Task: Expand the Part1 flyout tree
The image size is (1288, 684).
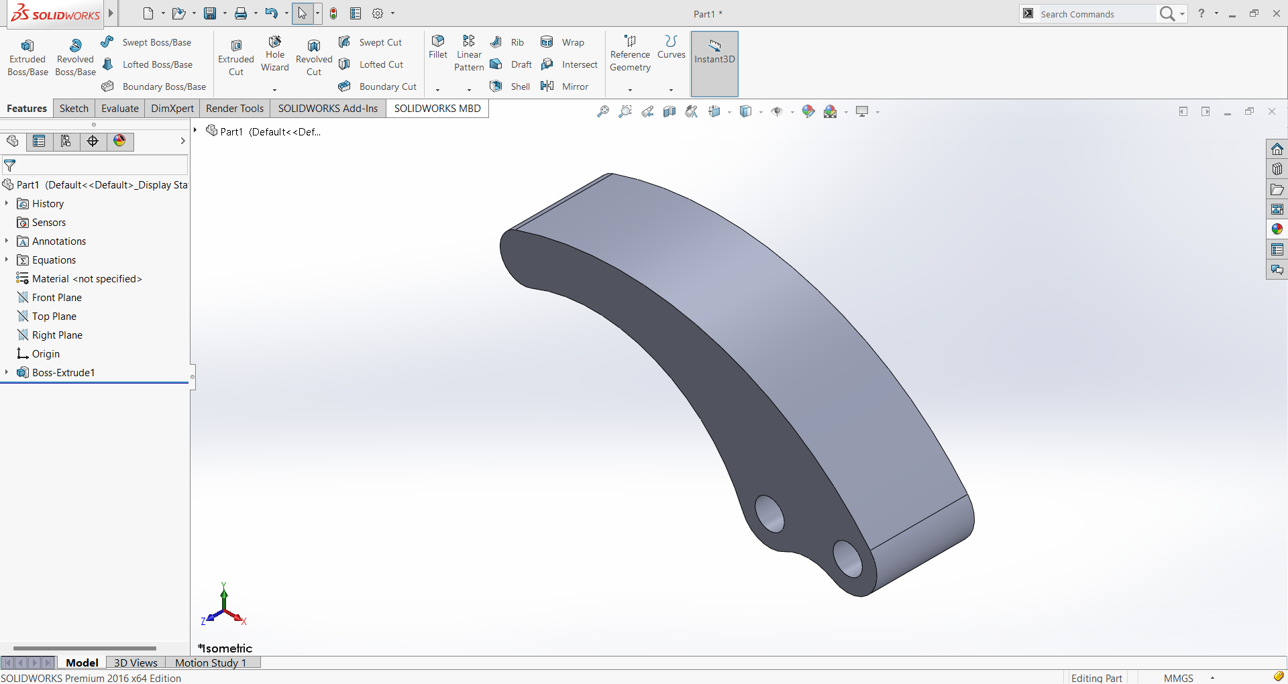Action: click(x=195, y=130)
